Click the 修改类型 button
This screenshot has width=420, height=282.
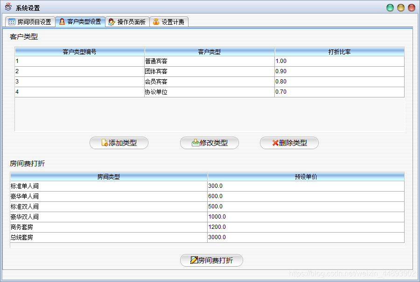[x=210, y=143]
